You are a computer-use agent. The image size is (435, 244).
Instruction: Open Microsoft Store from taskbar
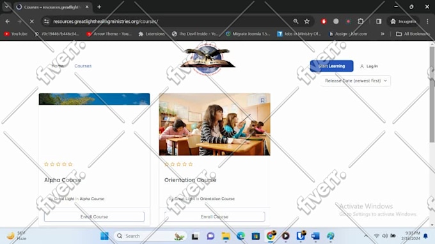coord(255,236)
